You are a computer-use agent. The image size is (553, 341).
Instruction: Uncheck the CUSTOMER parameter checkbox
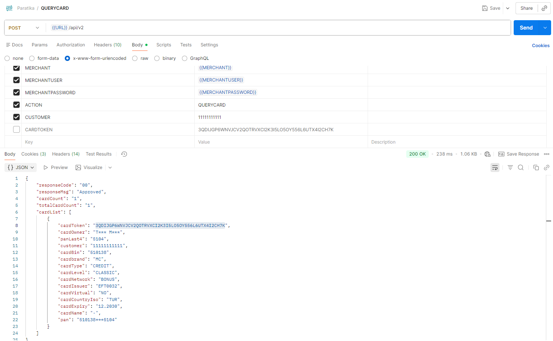tap(16, 117)
